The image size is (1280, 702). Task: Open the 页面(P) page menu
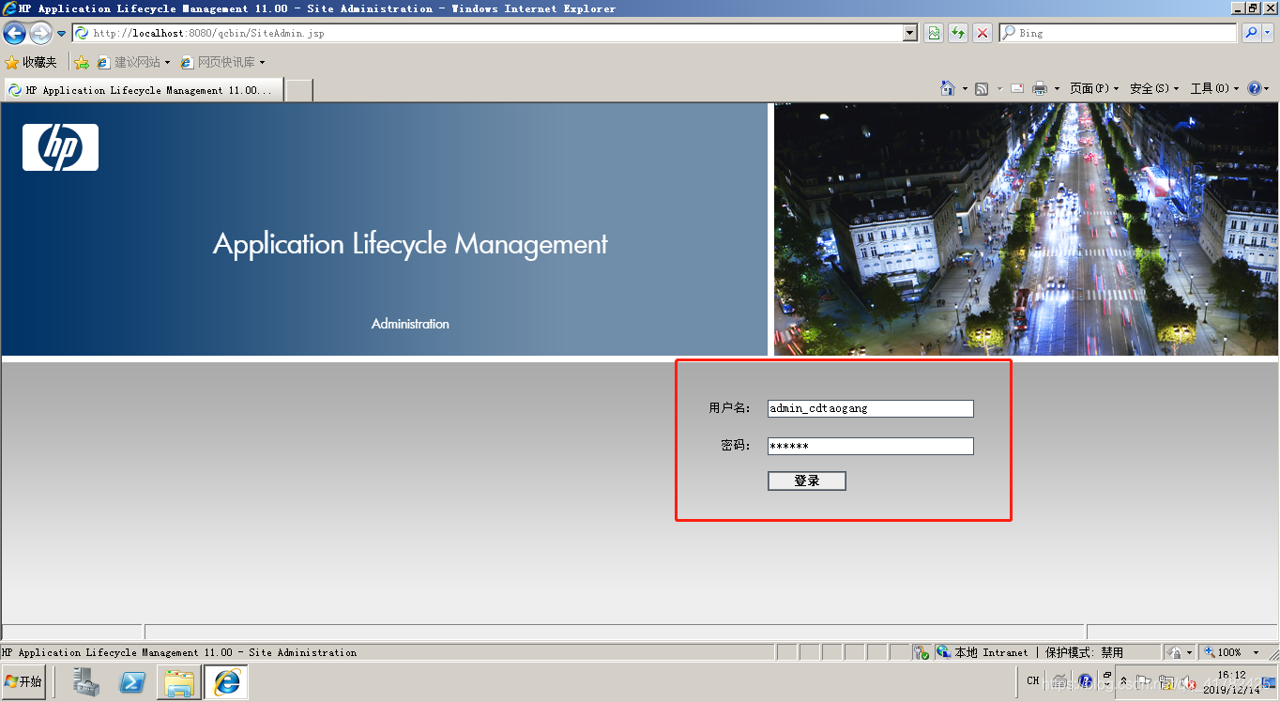click(1094, 88)
